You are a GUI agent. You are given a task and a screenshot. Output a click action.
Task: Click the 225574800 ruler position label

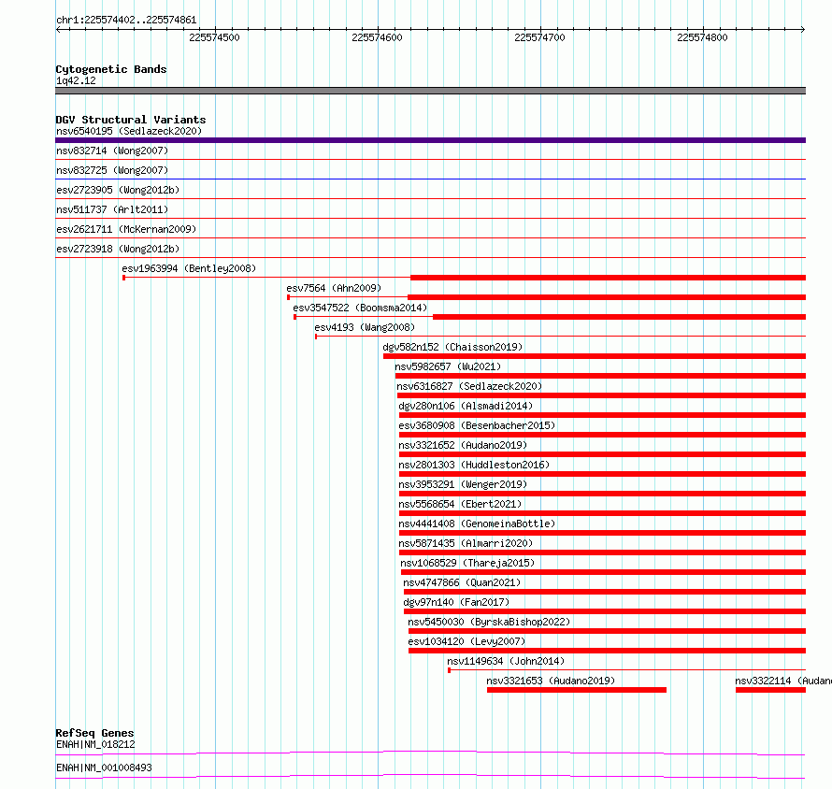702,37
